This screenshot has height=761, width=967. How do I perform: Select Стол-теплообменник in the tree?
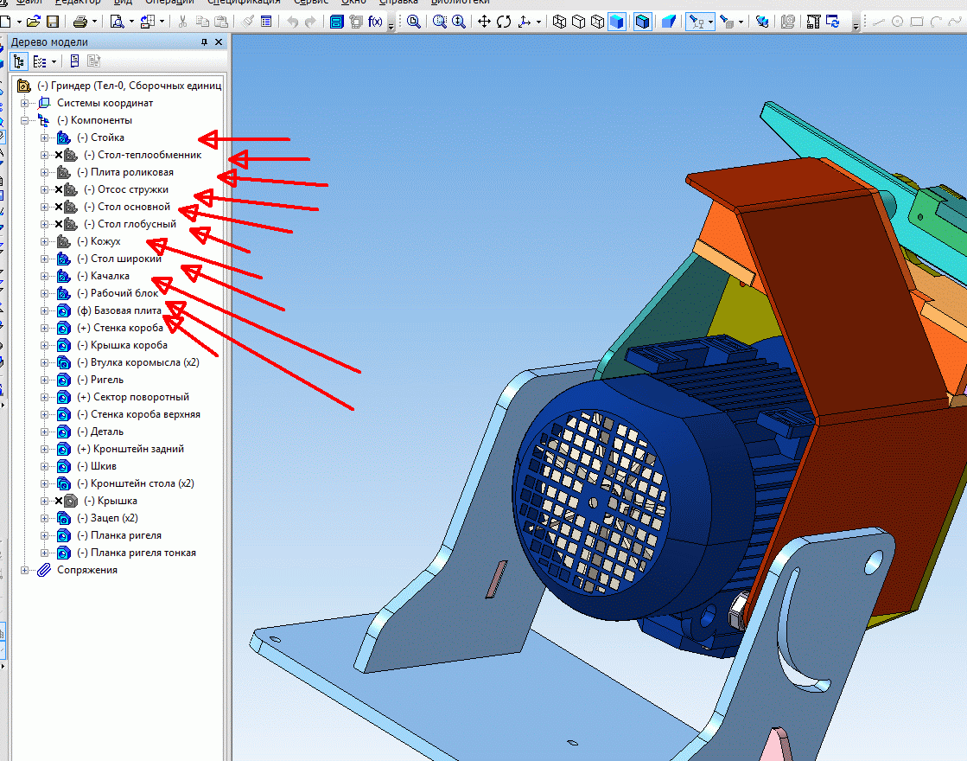pos(150,155)
